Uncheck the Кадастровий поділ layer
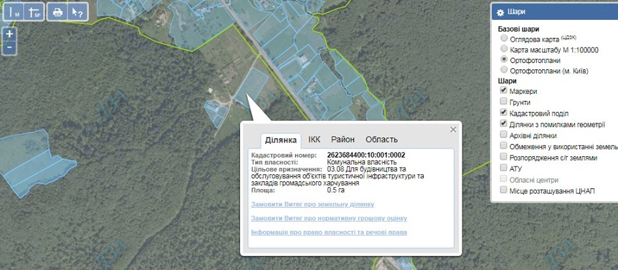Viewport: 618px width, 270px height. click(503, 113)
